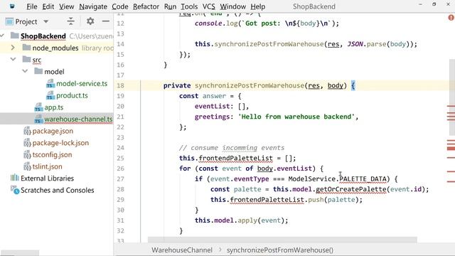Open package-lock.json file
The image size is (455, 256).
point(60,143)
